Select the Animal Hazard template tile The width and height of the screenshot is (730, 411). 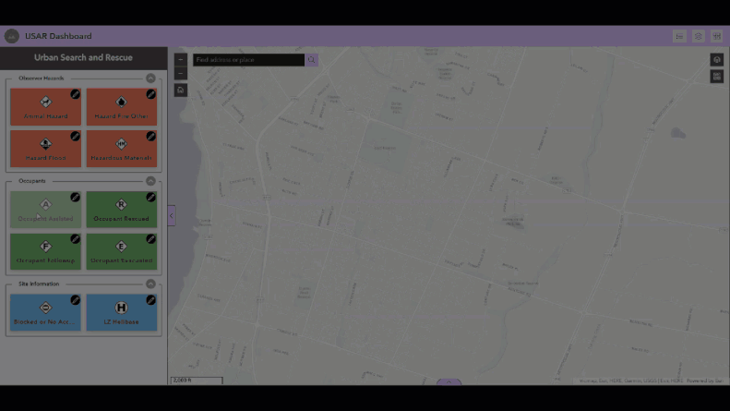tap(45, 107)
